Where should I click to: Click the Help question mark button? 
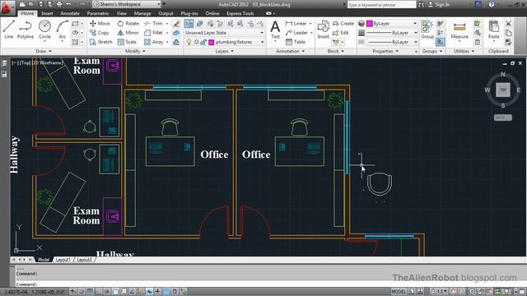pos(491,4)
